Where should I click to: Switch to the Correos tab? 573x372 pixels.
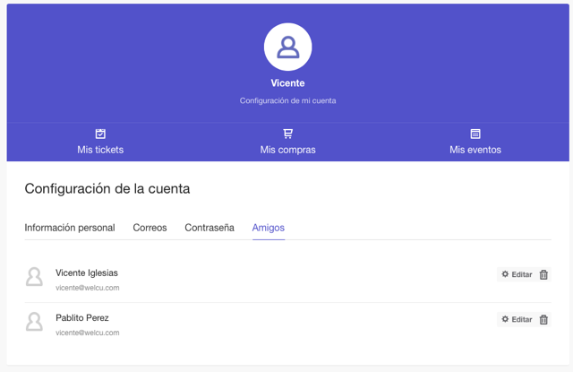pyautogui.click(x=150, y=228)
